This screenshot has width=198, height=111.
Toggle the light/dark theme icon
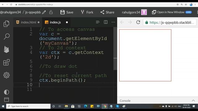(6, 92)
